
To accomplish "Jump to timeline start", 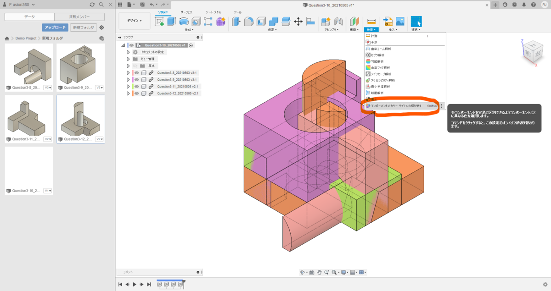I will coord(120,285).
